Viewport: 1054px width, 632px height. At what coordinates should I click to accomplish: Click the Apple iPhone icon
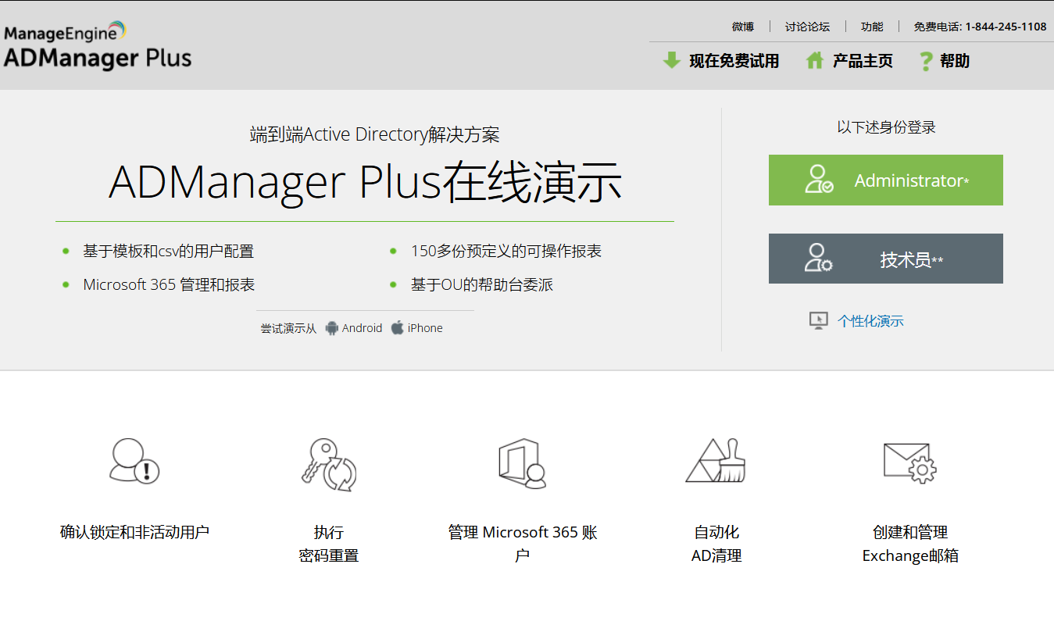coord(398,327)
